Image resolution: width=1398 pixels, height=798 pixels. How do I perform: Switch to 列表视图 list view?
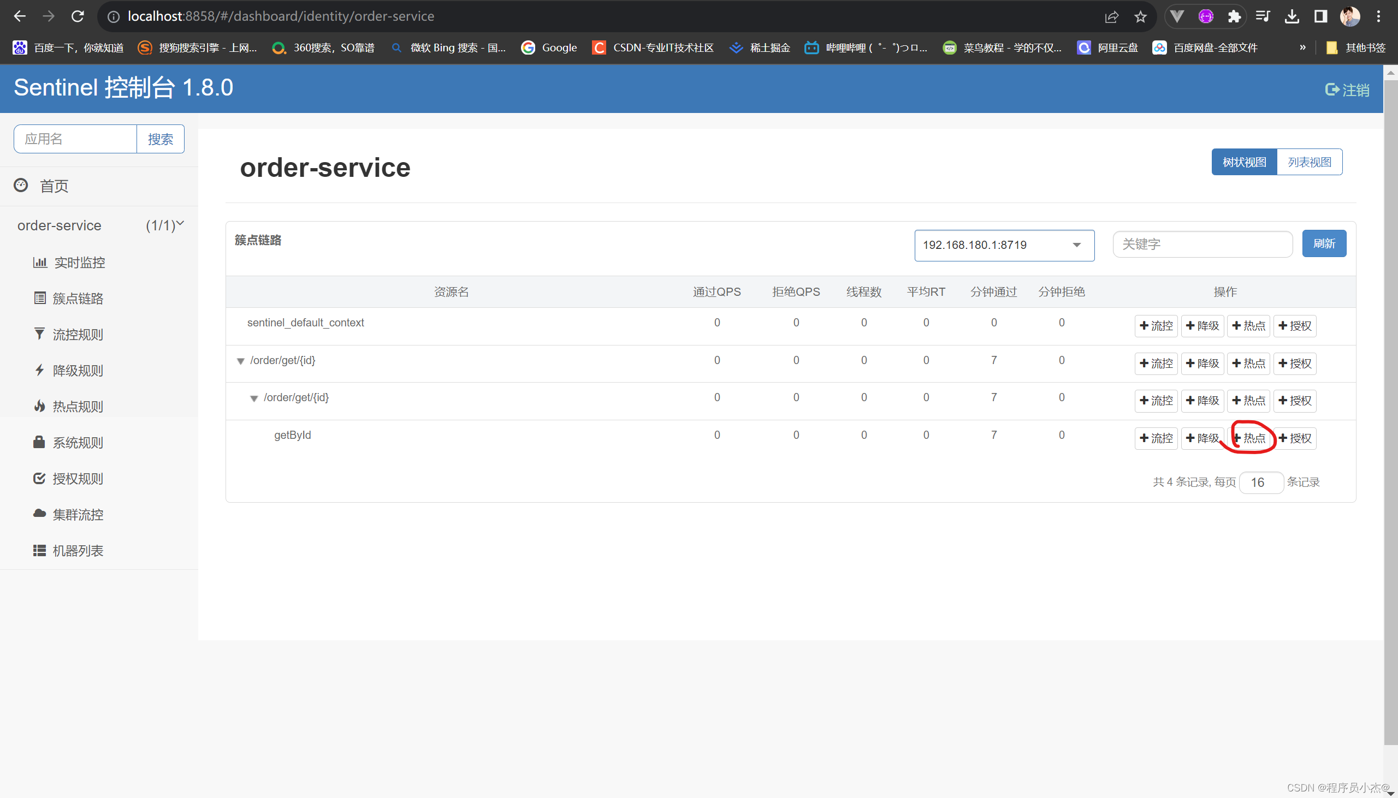(x=1309, y=162)
